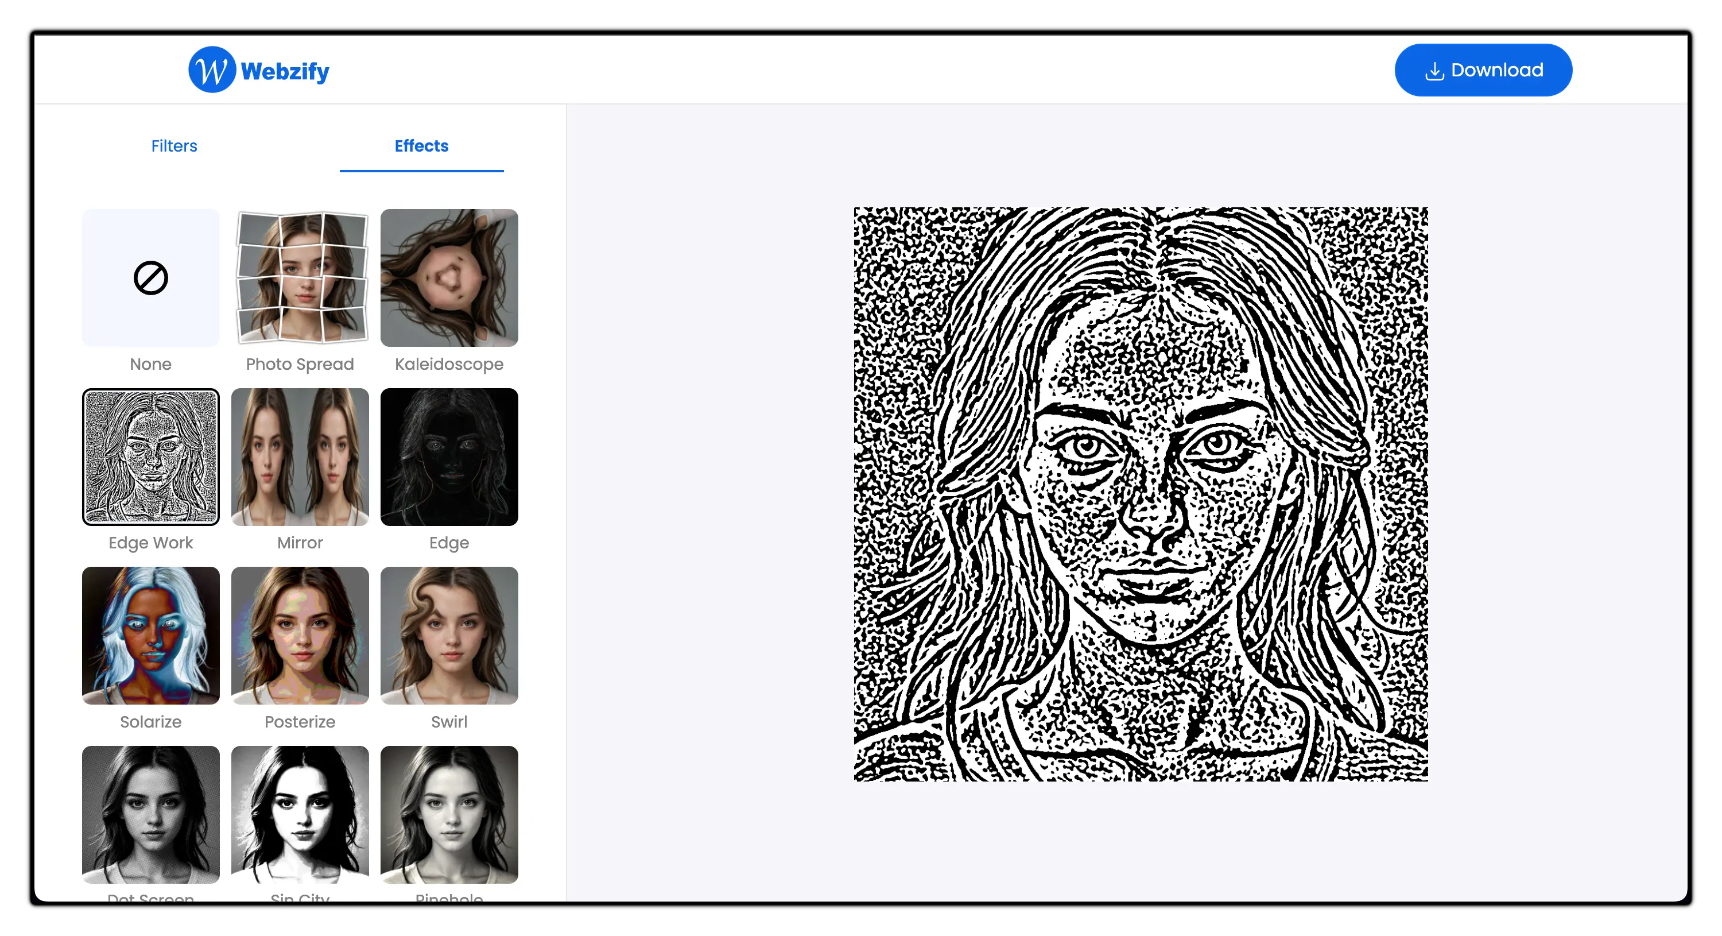This screenshot has width=1722, height=936.
Task: Apply the Kaleidoscope effect thumbnail
Action: click(x=448, y=278)
